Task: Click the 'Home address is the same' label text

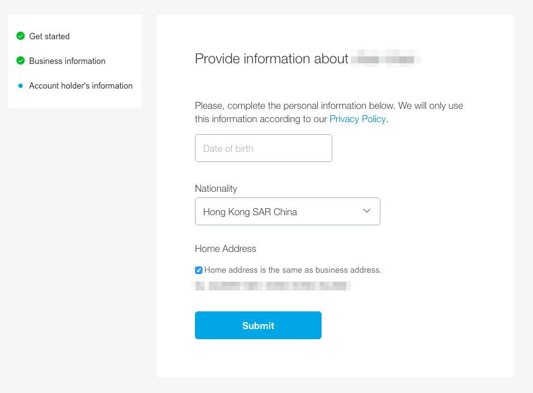Action: point(293,270)
